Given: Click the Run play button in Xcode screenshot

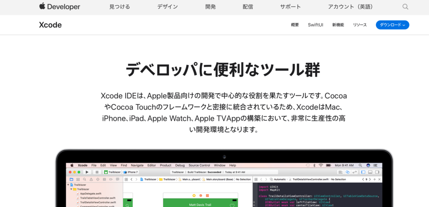Looking at the screenshot, I should pos(87,172).
